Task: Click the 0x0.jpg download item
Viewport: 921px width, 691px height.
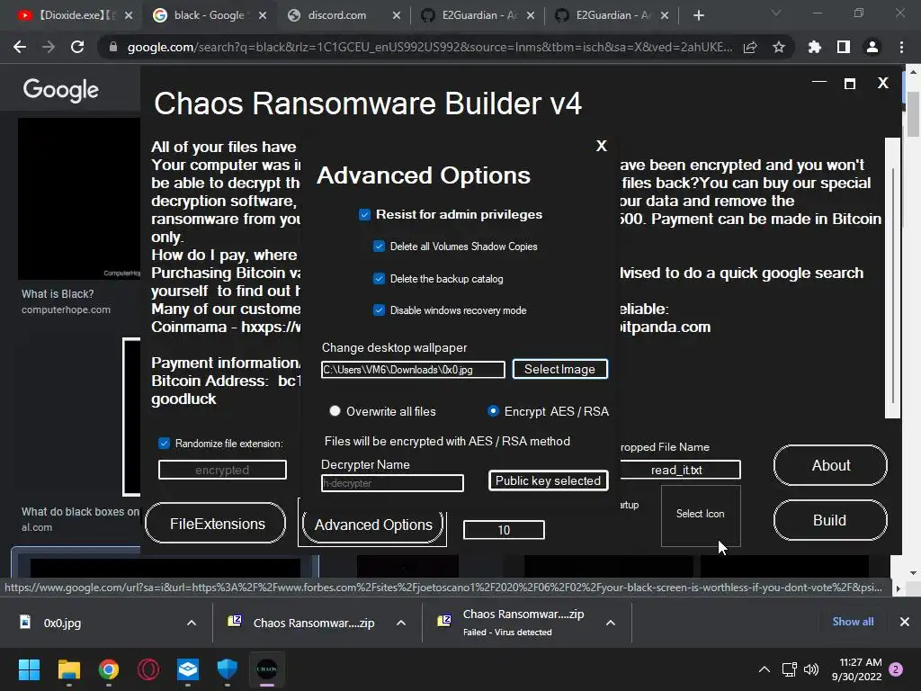Action: pyautogui.click(x=62, y=623)
